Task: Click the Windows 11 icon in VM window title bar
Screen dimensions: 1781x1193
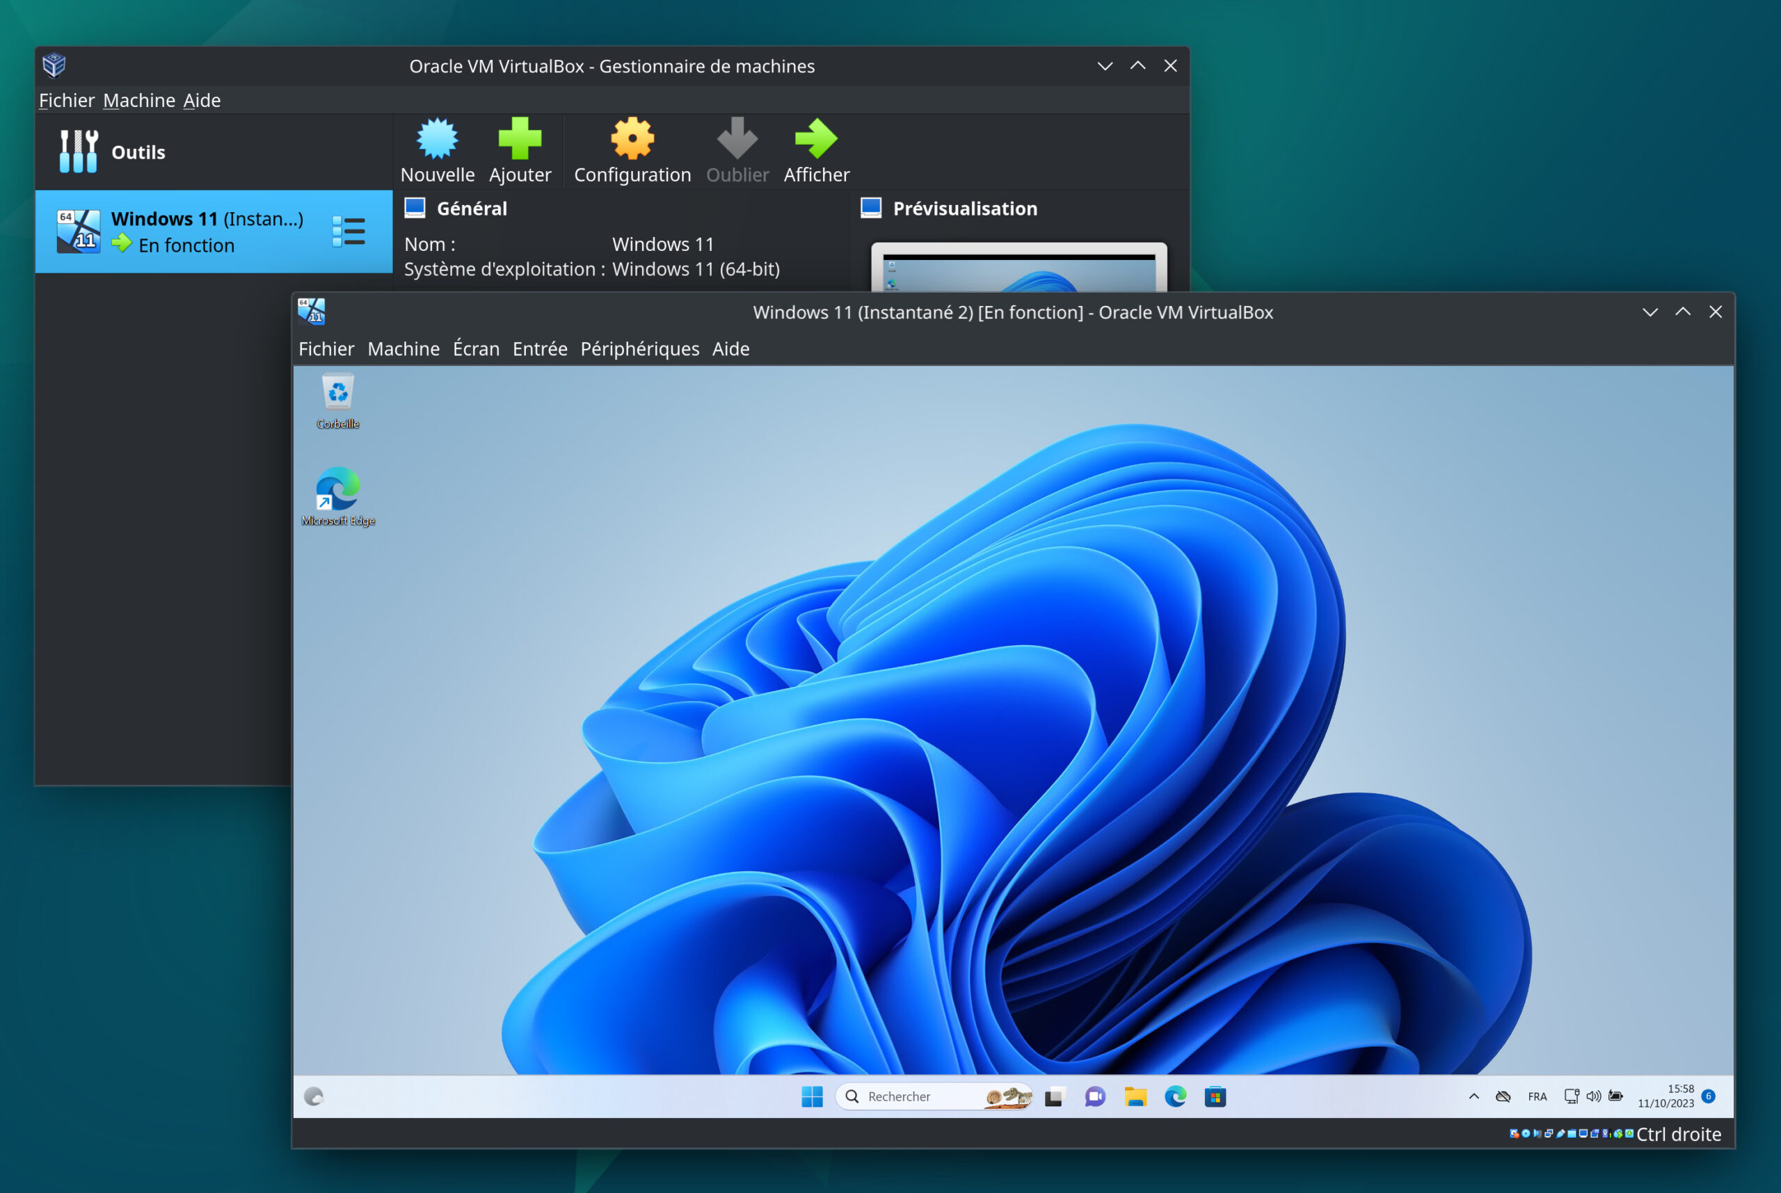Action: click(312, 311)
